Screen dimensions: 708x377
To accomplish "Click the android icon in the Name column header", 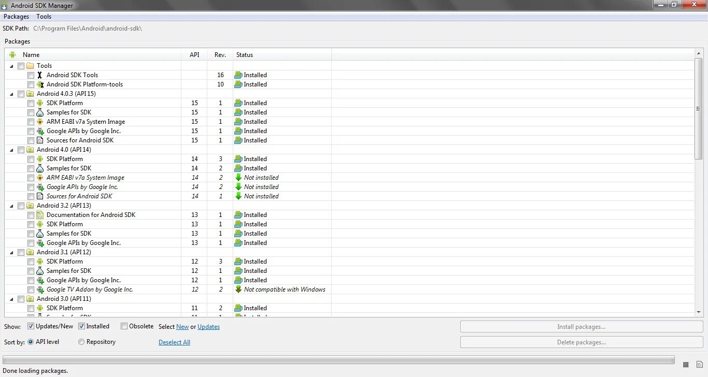I will [x=13, y=54].
